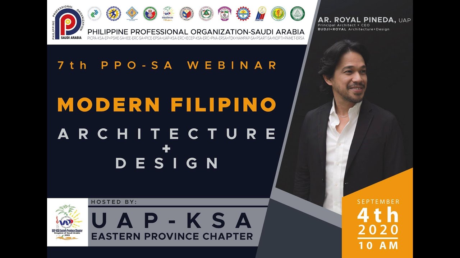Click the palm tree logo in top logo row
This screenshot has height=258, width=460.
point(169,14)
